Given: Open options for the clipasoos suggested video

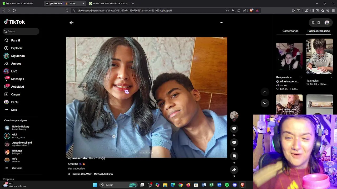Looking at the screenshot, I should [301, 77].
